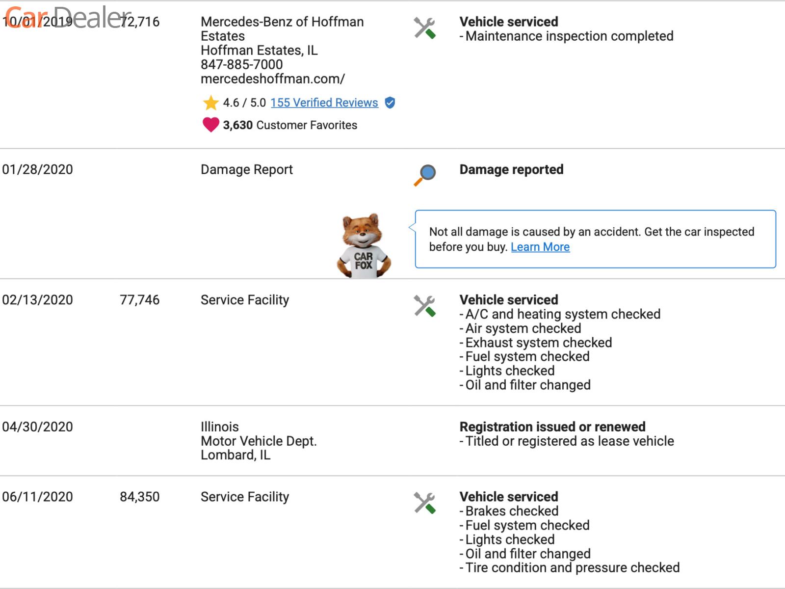Image resolution: width=785 pixels, height=589 pixels.
Task: Click the 847-885-7000 phone number
Action: click(x=241, y=64)
